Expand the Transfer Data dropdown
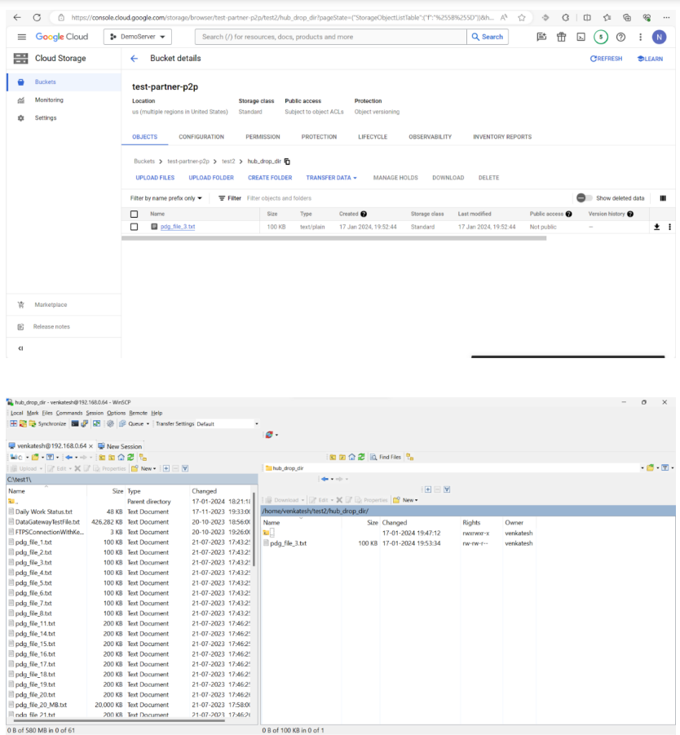The image size is (680, 735). [x=331, y=178]
